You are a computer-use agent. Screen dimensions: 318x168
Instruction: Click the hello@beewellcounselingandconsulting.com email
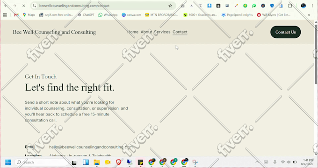click(x=91, y=147)
